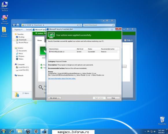Refresh the Downloads folder view
The width and height of the screenshot is (168, 134).
click(x=81, y=25)
